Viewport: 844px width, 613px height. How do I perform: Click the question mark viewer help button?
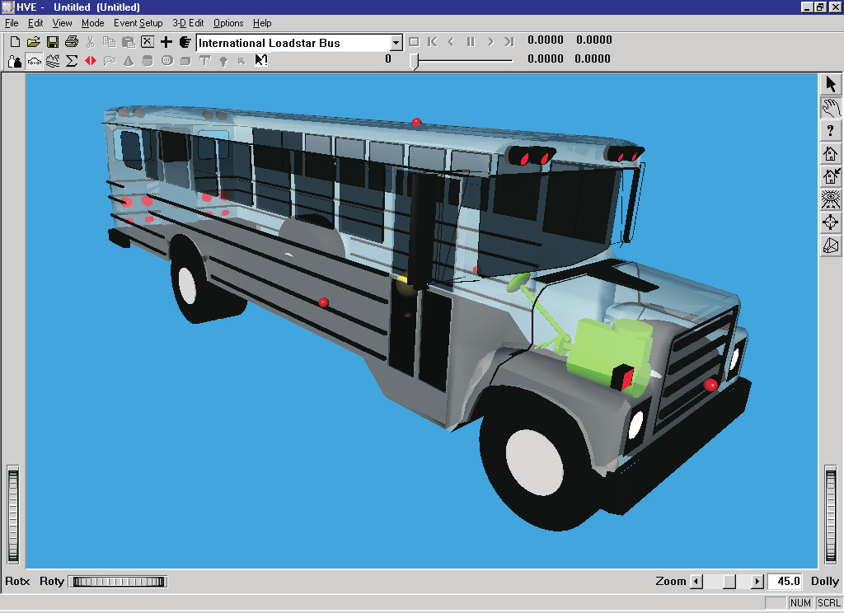coord(831,130)
